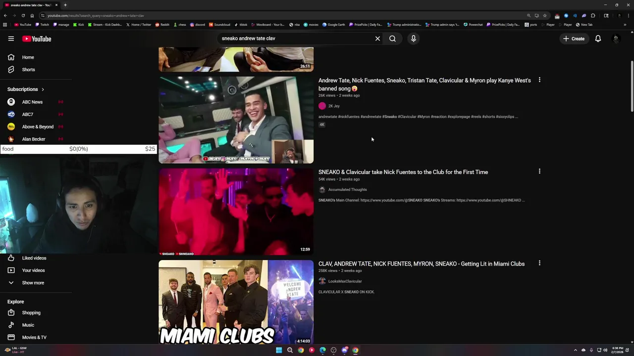This screenshot has width=634, height=356.
Task: Open the Windows taskbar search
Action: [290, 350]
